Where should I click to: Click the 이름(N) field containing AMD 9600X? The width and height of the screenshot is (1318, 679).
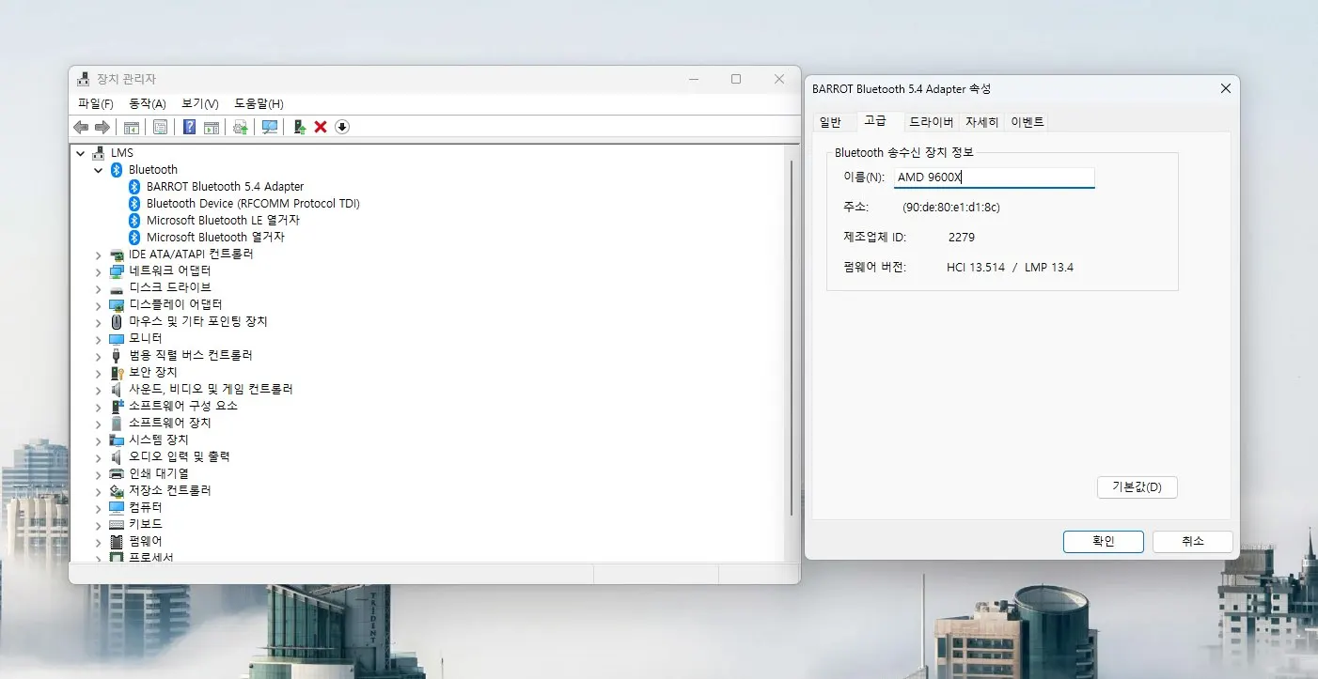click(x=995, y=177)
